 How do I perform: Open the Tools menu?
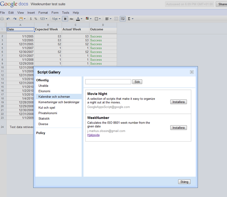66,13
